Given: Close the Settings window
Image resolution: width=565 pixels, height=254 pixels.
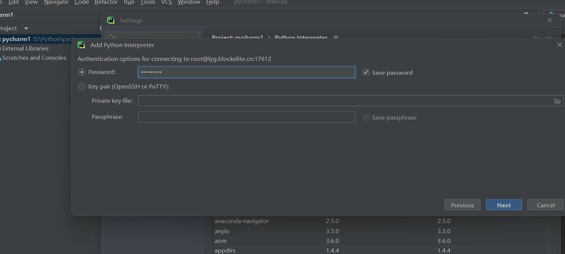Looking at the screenshot, I should (x=549, y=20).
